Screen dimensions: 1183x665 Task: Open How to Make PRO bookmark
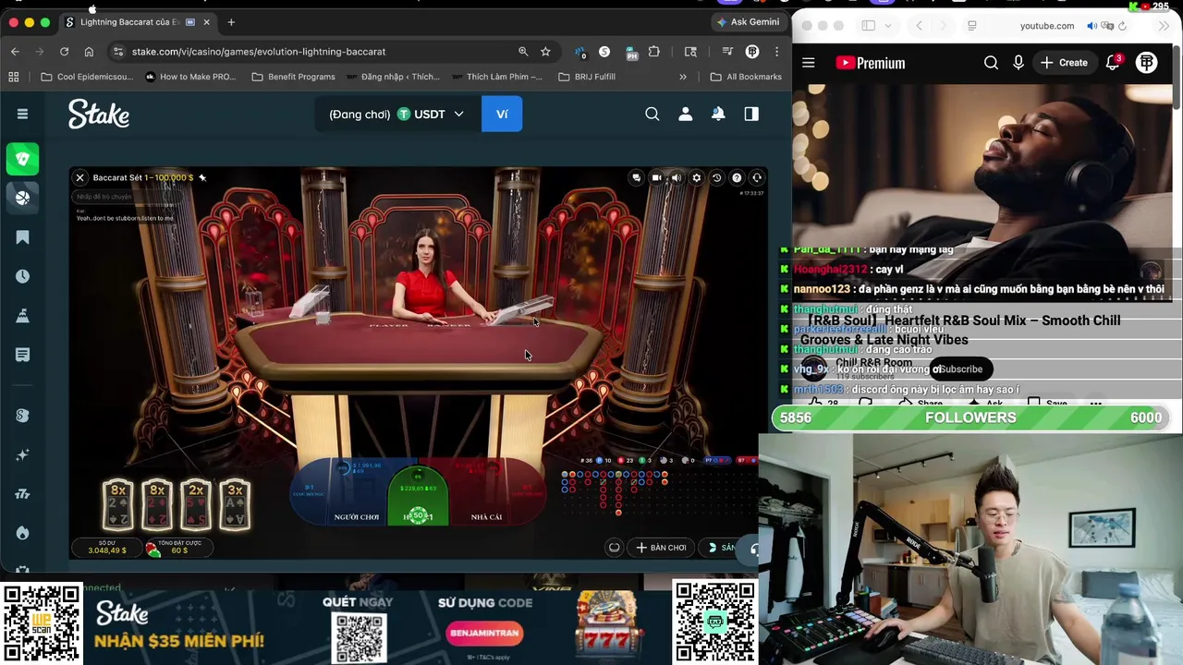point(190,77)
